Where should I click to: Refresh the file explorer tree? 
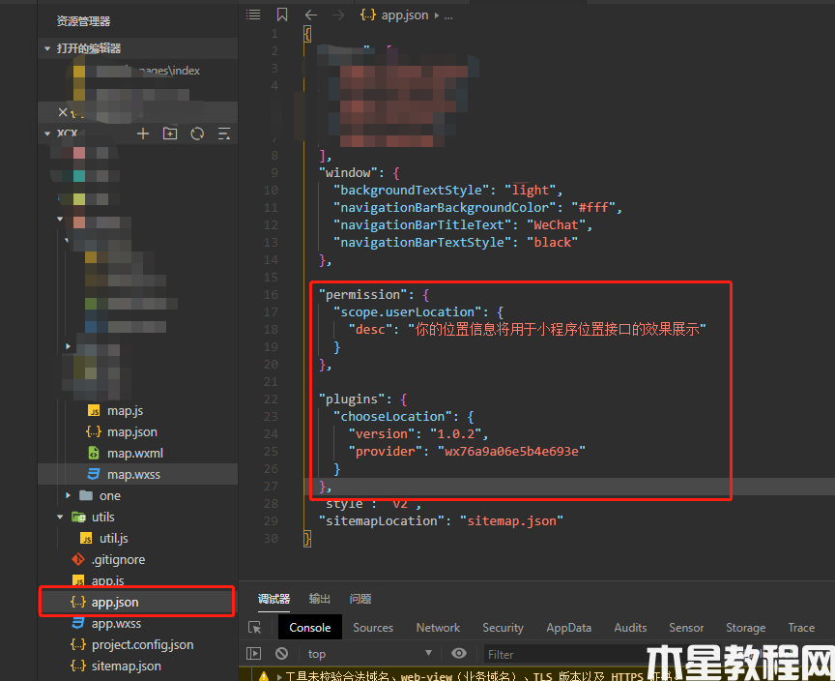click(x=197, y=133)
